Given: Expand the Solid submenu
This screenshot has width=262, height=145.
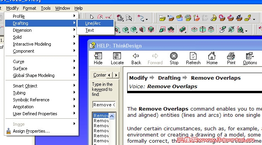Looking at the screenshot, I should tap(41, 37).
